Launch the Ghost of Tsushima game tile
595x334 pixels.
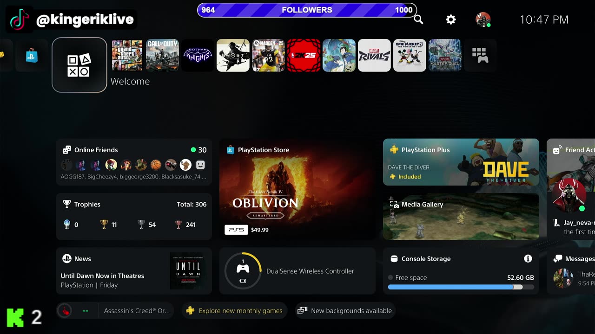coord(233,55)
